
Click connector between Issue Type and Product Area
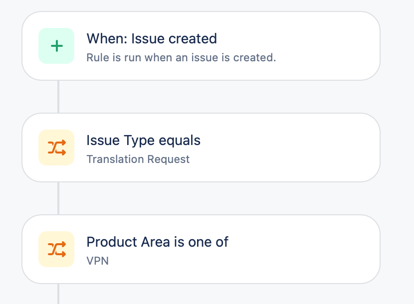coord(58,198)
